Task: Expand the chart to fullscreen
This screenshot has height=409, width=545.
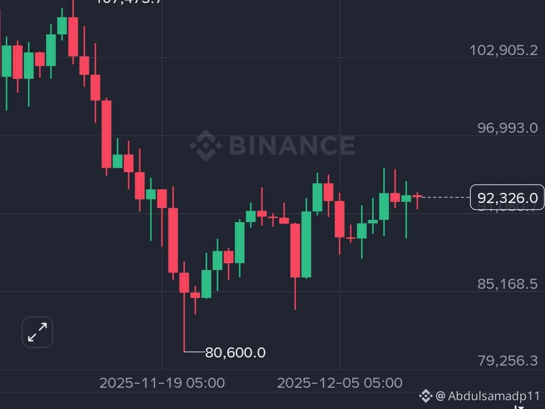Action: tap(37, 332)
